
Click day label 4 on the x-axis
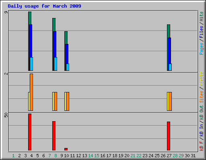pos(31,156)
